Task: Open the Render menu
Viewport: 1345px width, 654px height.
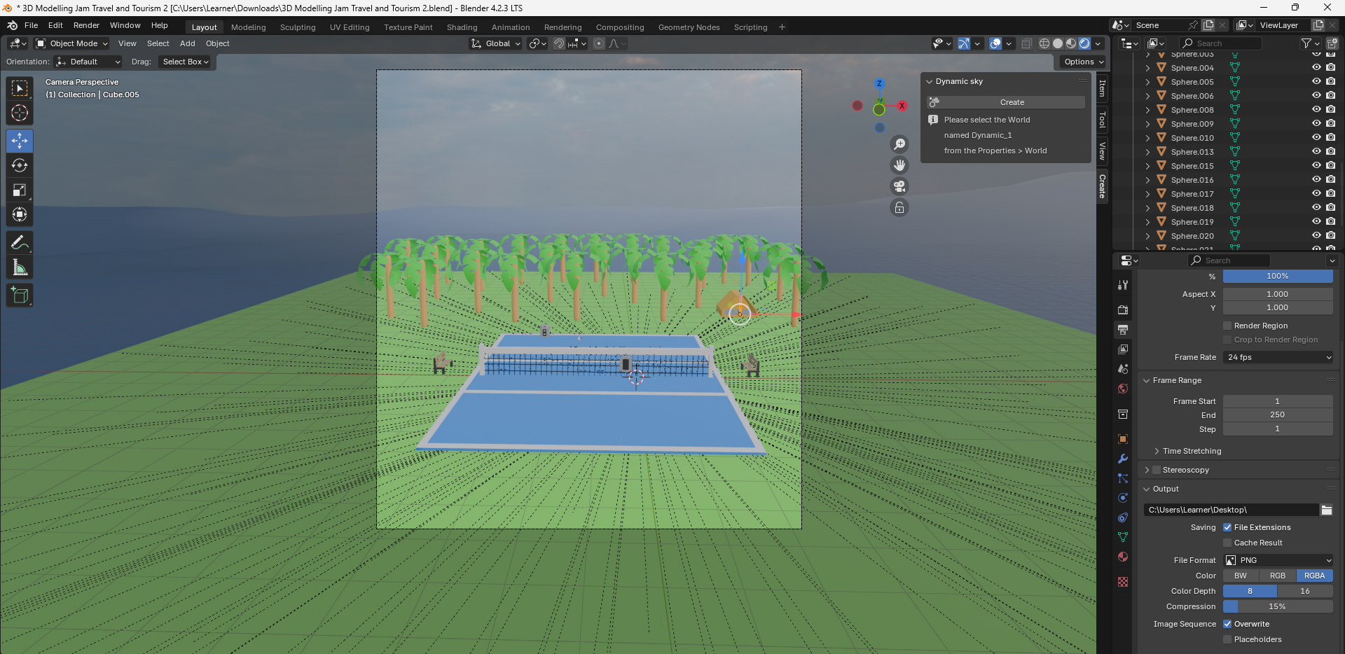Action: coord(86,25)
